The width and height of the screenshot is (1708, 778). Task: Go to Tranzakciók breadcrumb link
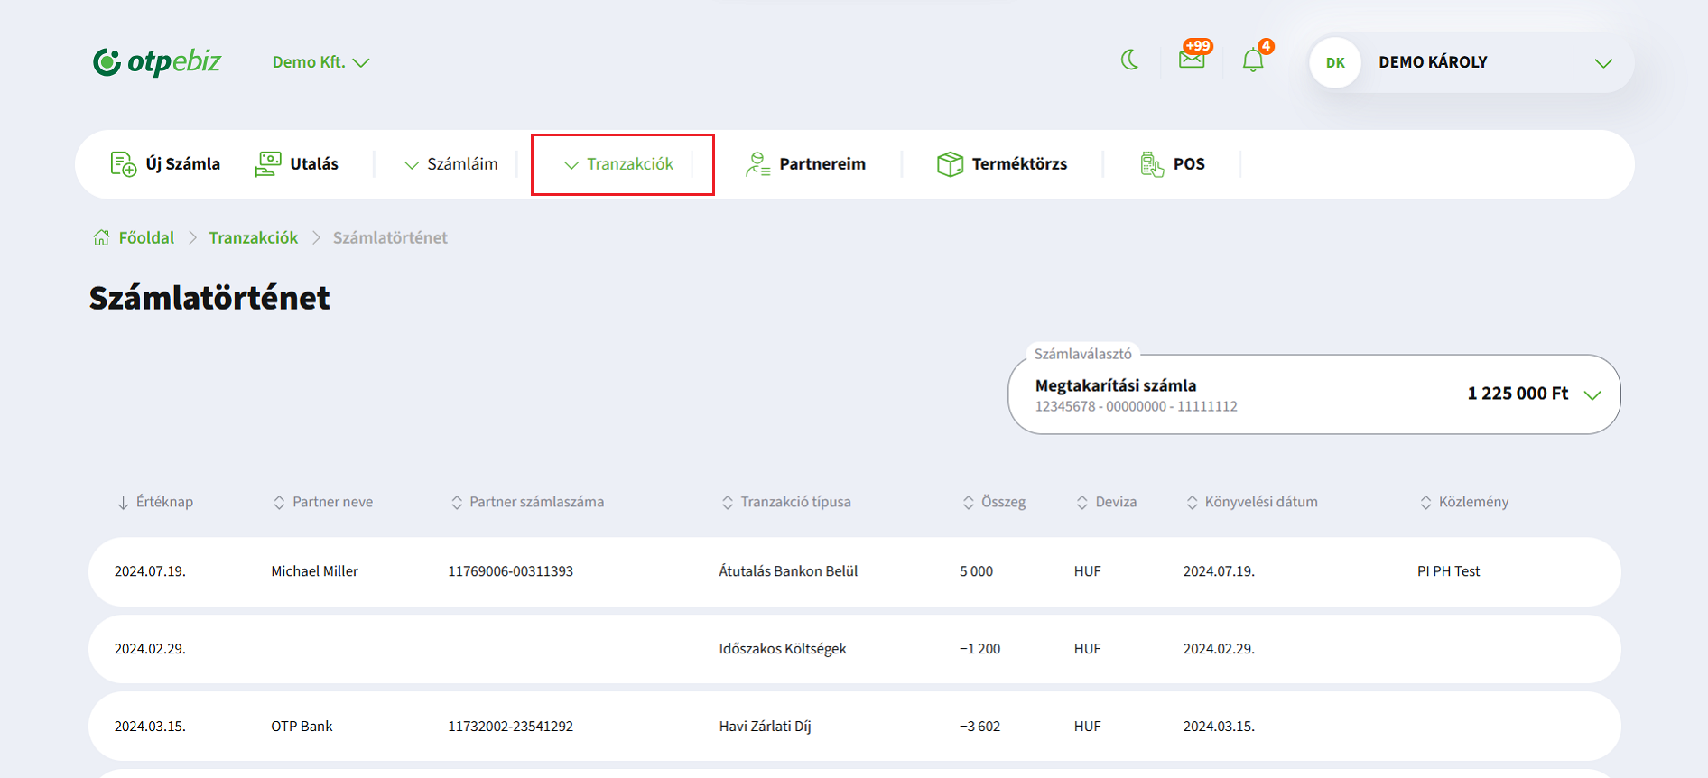pyautogui.click(x=254, y=237)
